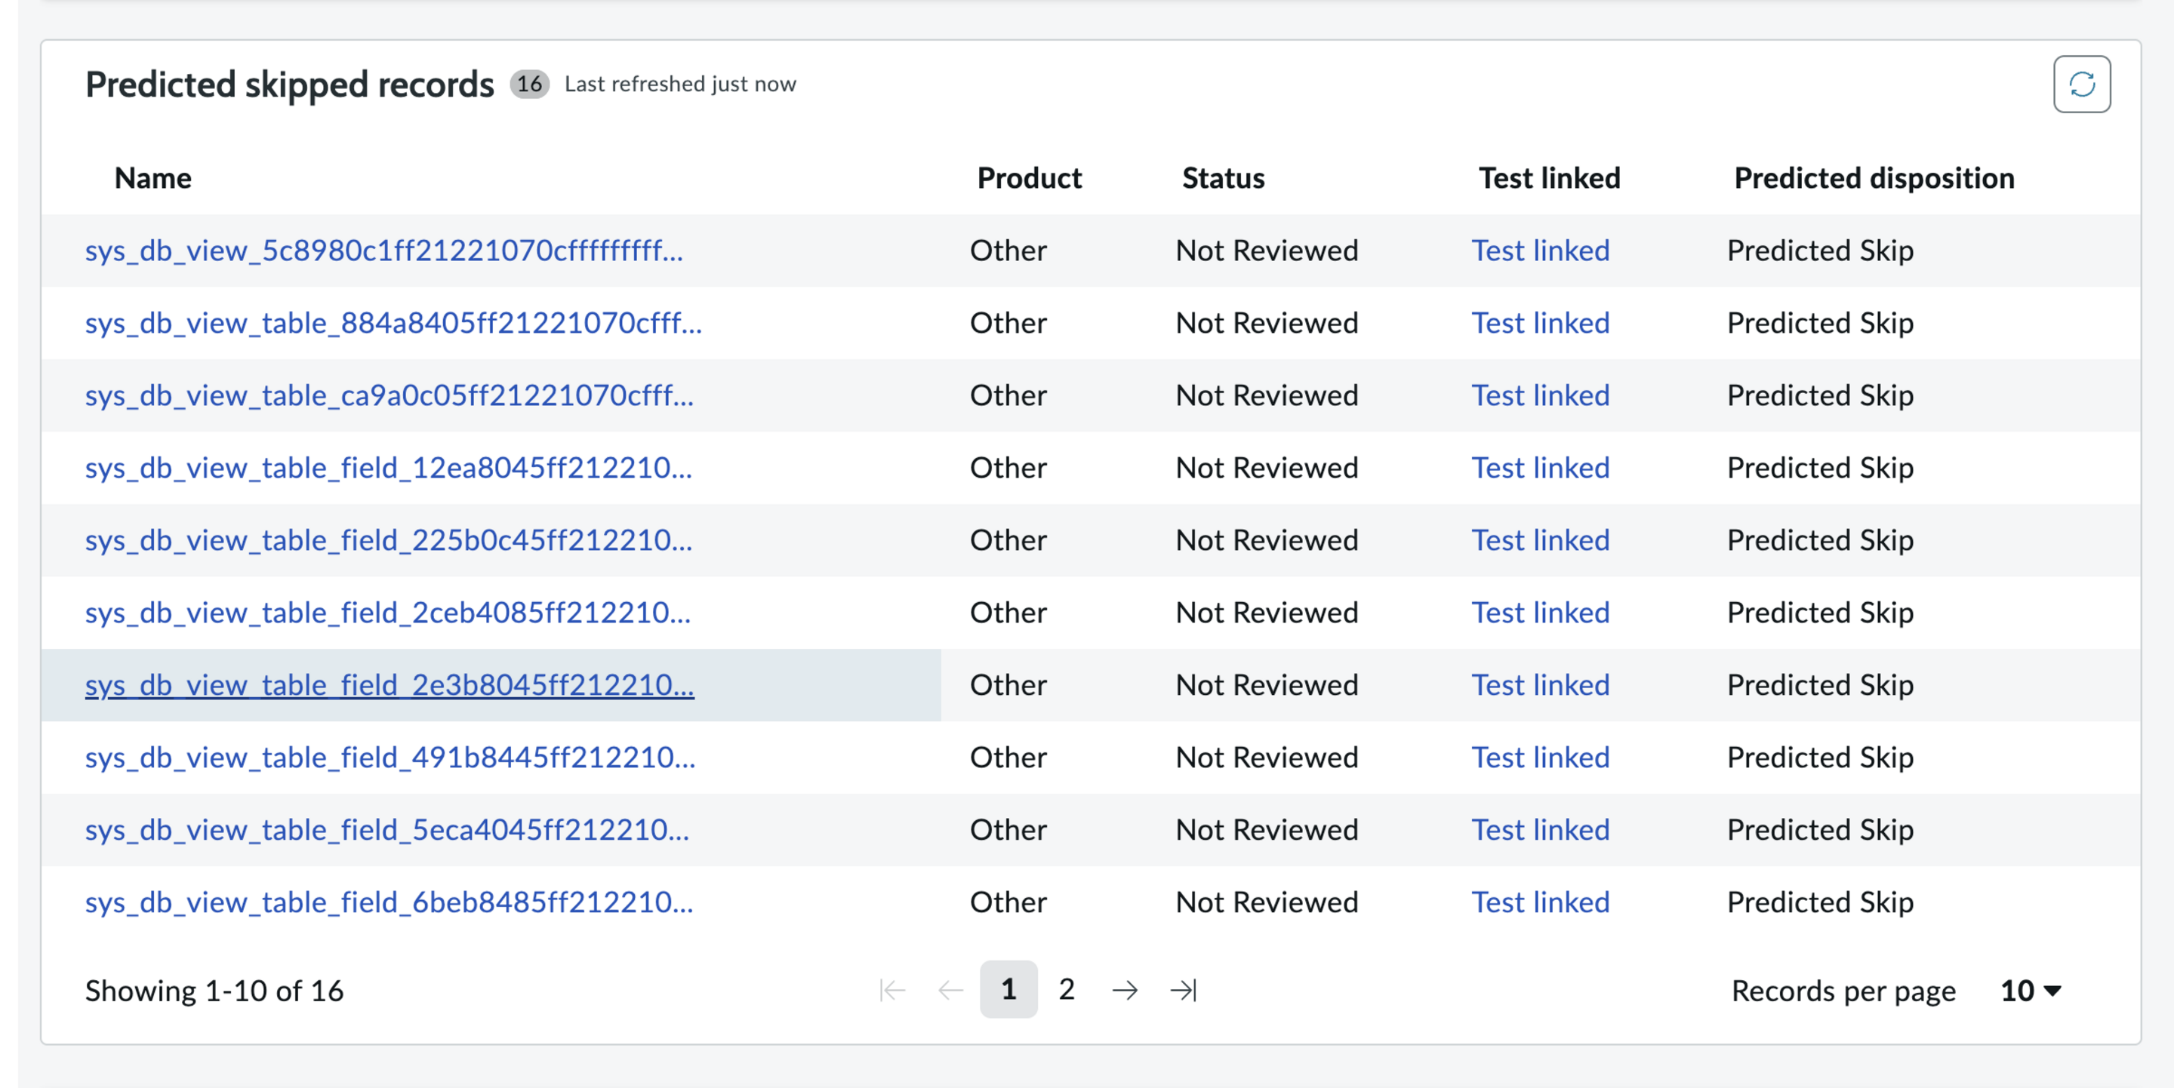Click 'Last refreshed just now' text
This screenshot has height=1088, width=2174.
tap(680, 85)
